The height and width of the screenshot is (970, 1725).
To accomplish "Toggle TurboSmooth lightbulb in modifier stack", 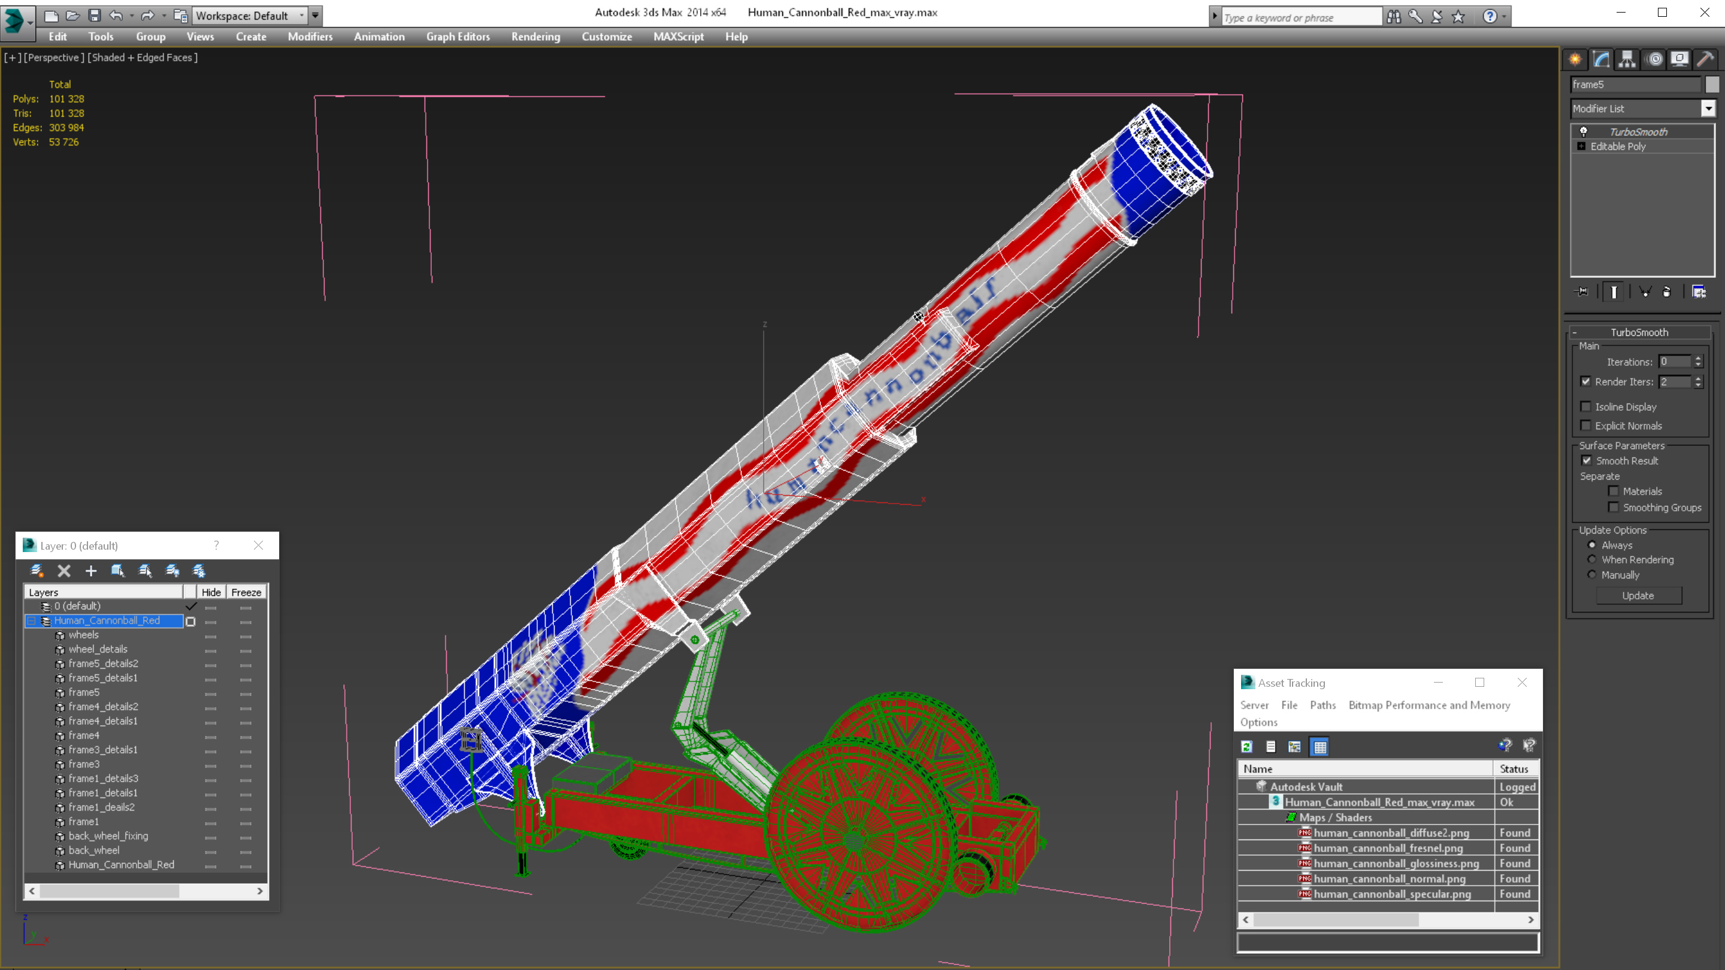I will pos(1584,132).
